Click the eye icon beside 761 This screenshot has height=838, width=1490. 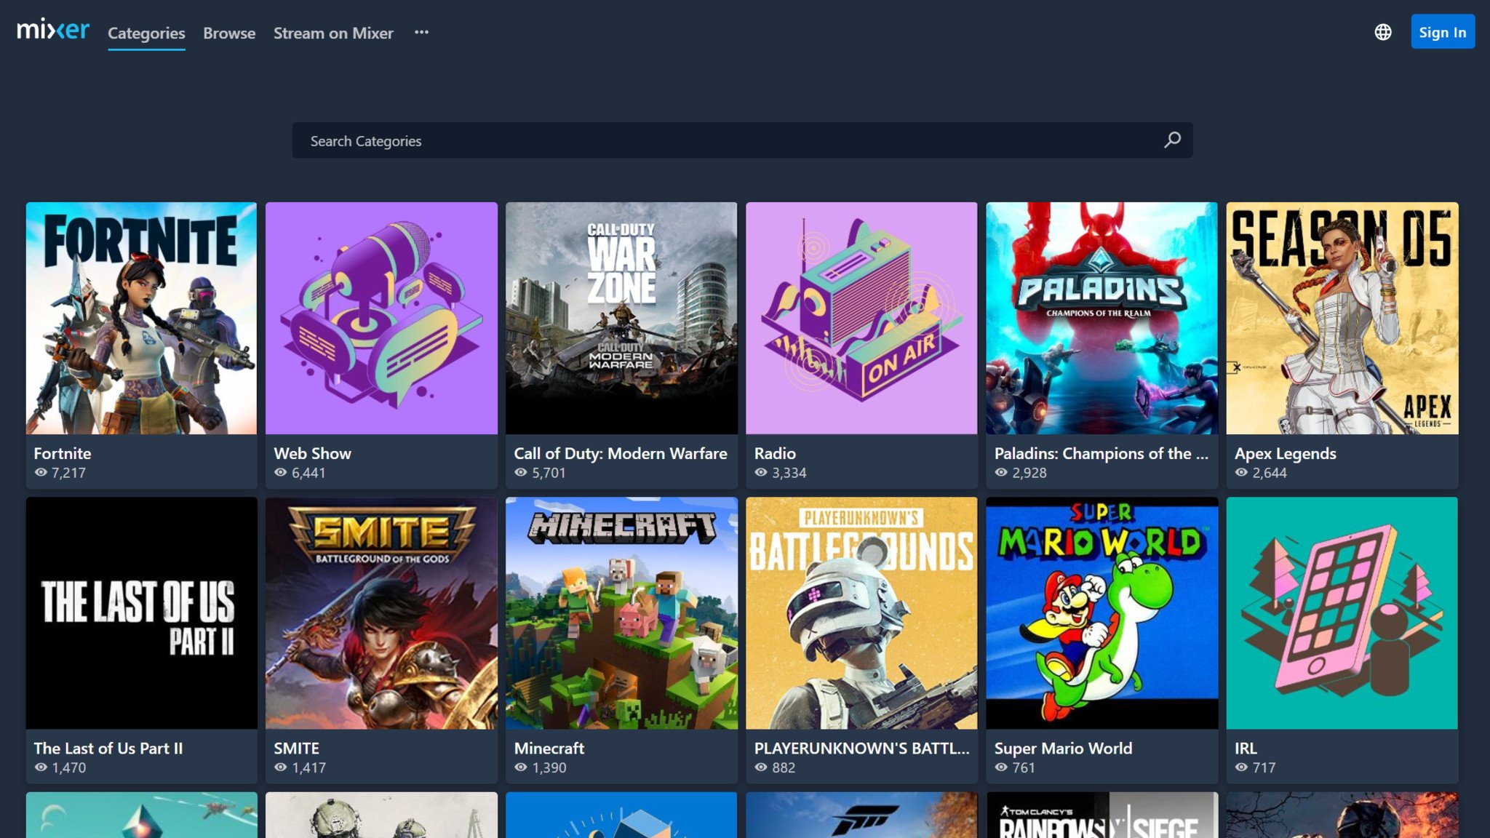click(x=1001, y=767)
